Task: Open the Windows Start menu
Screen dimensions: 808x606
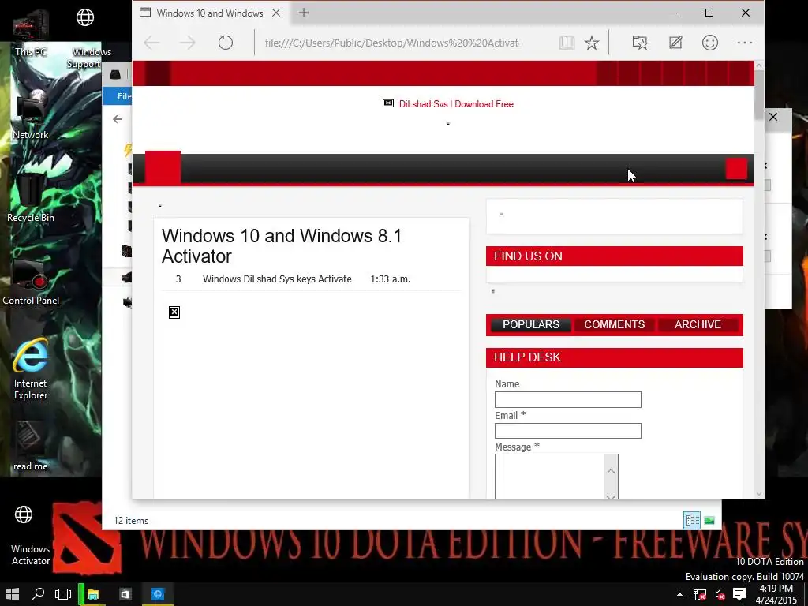Action: click(x=13, y=594)
